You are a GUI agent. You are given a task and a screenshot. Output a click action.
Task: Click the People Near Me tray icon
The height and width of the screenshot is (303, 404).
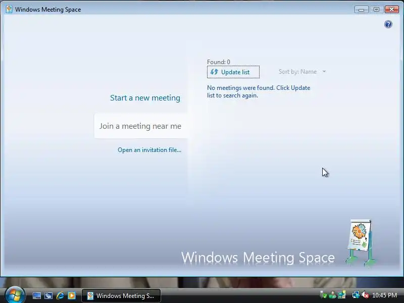[x=332, y=295]
